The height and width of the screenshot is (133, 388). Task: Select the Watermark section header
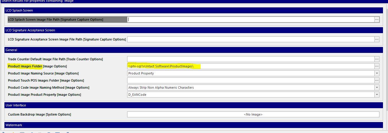(192, 125)
